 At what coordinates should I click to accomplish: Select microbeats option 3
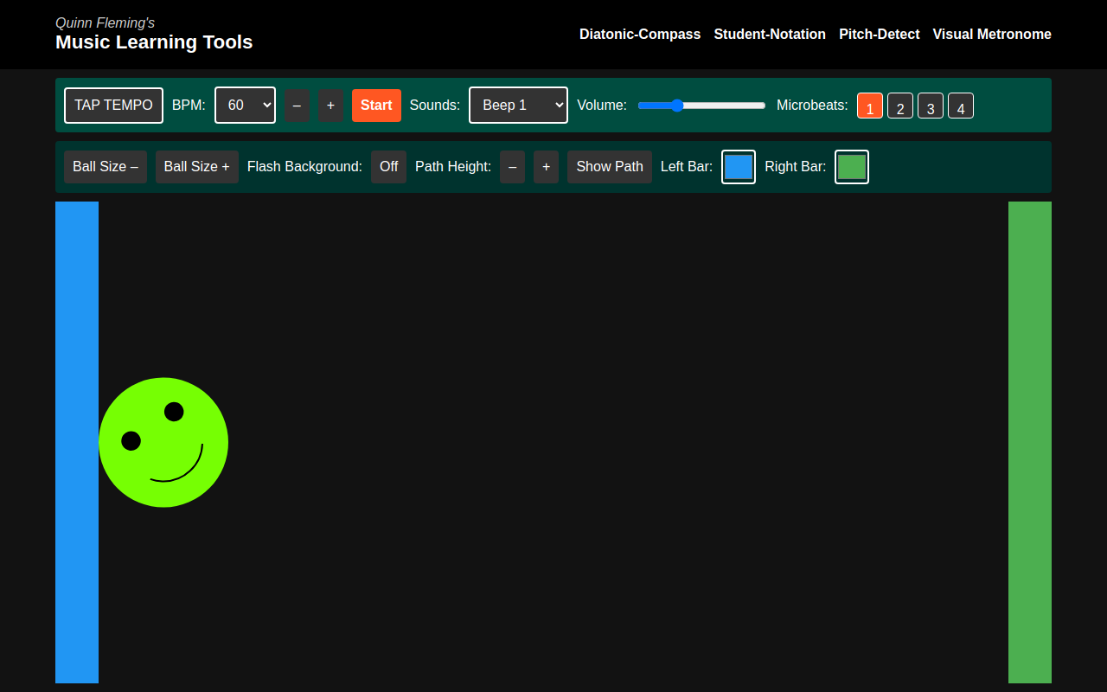(931, 106)
